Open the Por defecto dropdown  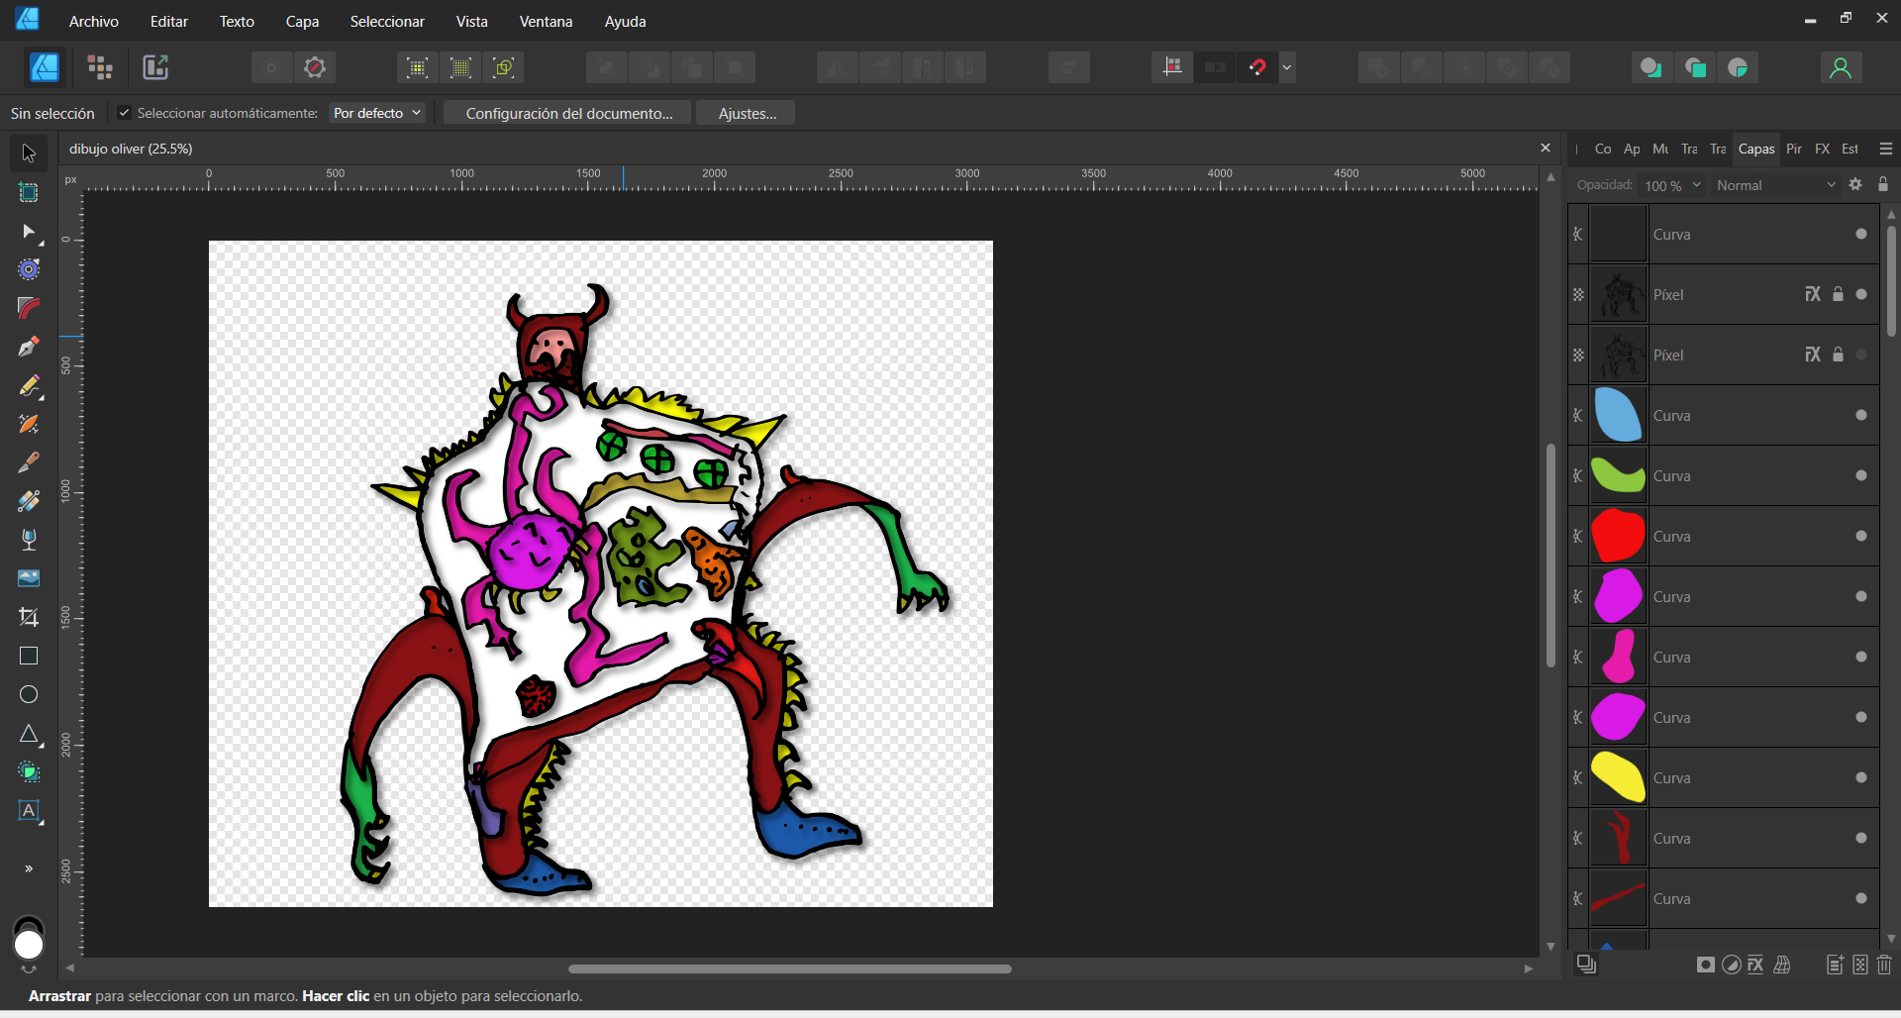377,113
